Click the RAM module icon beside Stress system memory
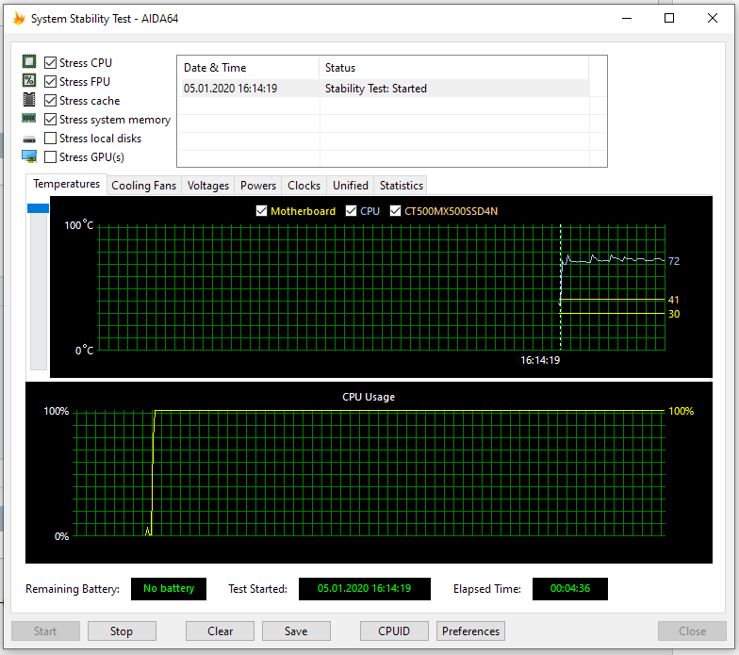Image resolution: width=739 pixels, height=655 pixels. point(28,119)
